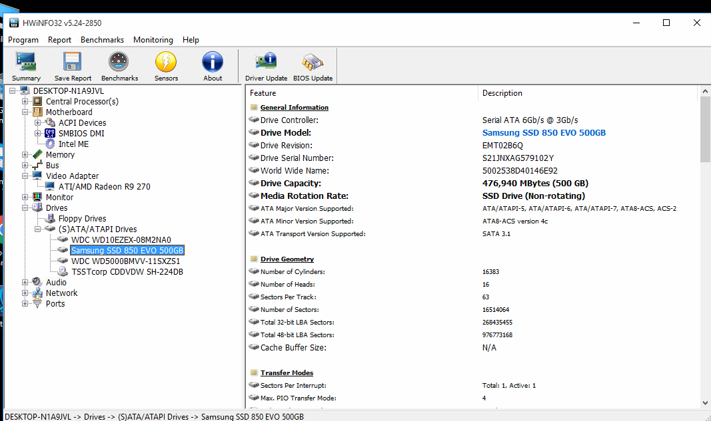Expand the ACPI Devices node
This screenshot has height=421, width=711.
tap(37, 122)
